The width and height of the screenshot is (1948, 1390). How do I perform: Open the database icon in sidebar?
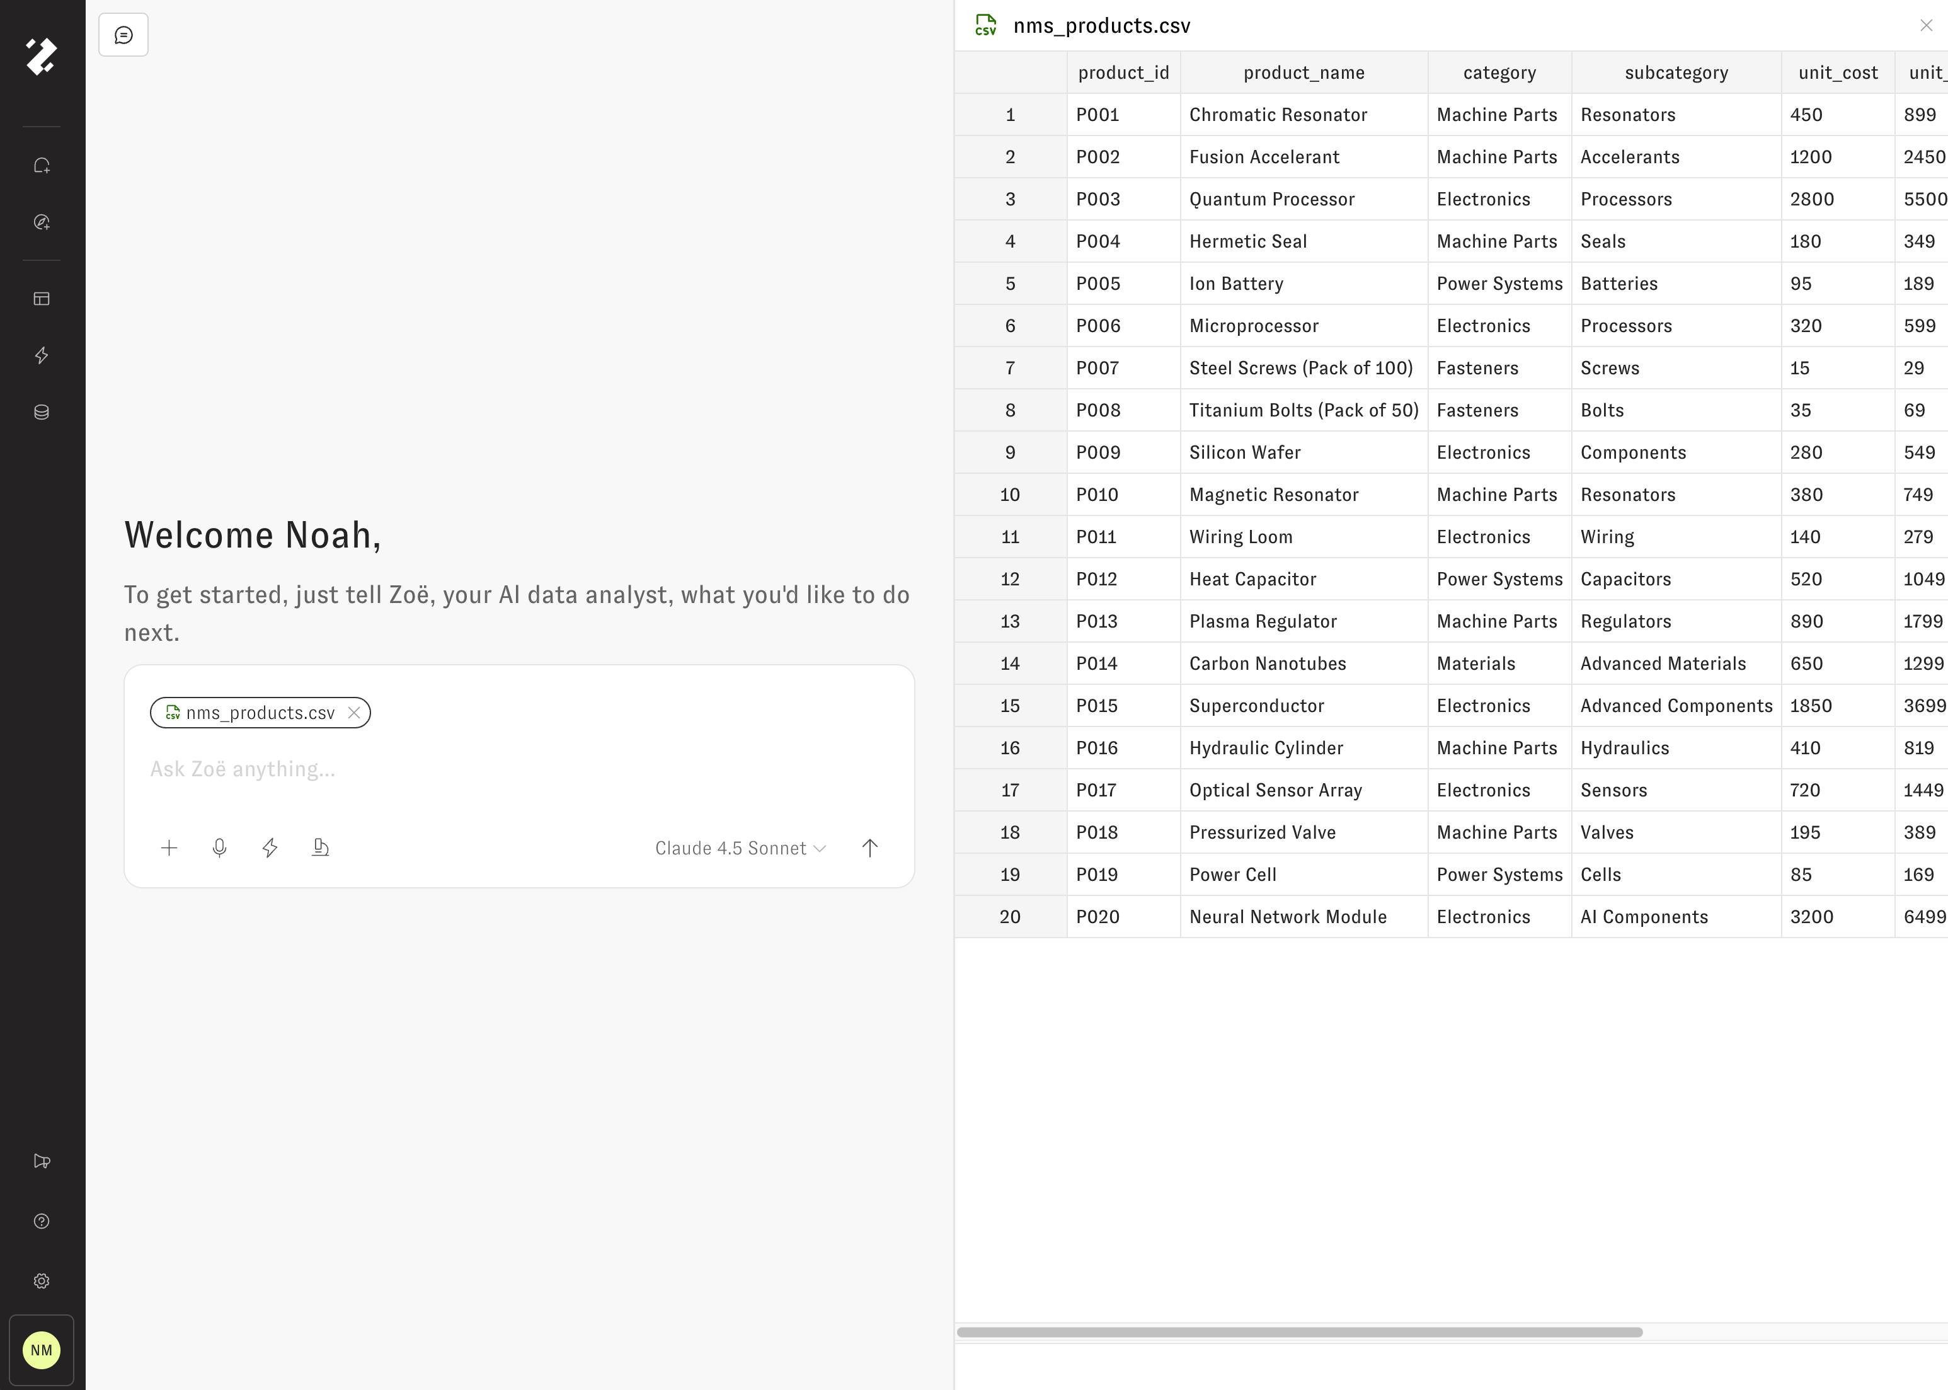click(x=41, y=411)
